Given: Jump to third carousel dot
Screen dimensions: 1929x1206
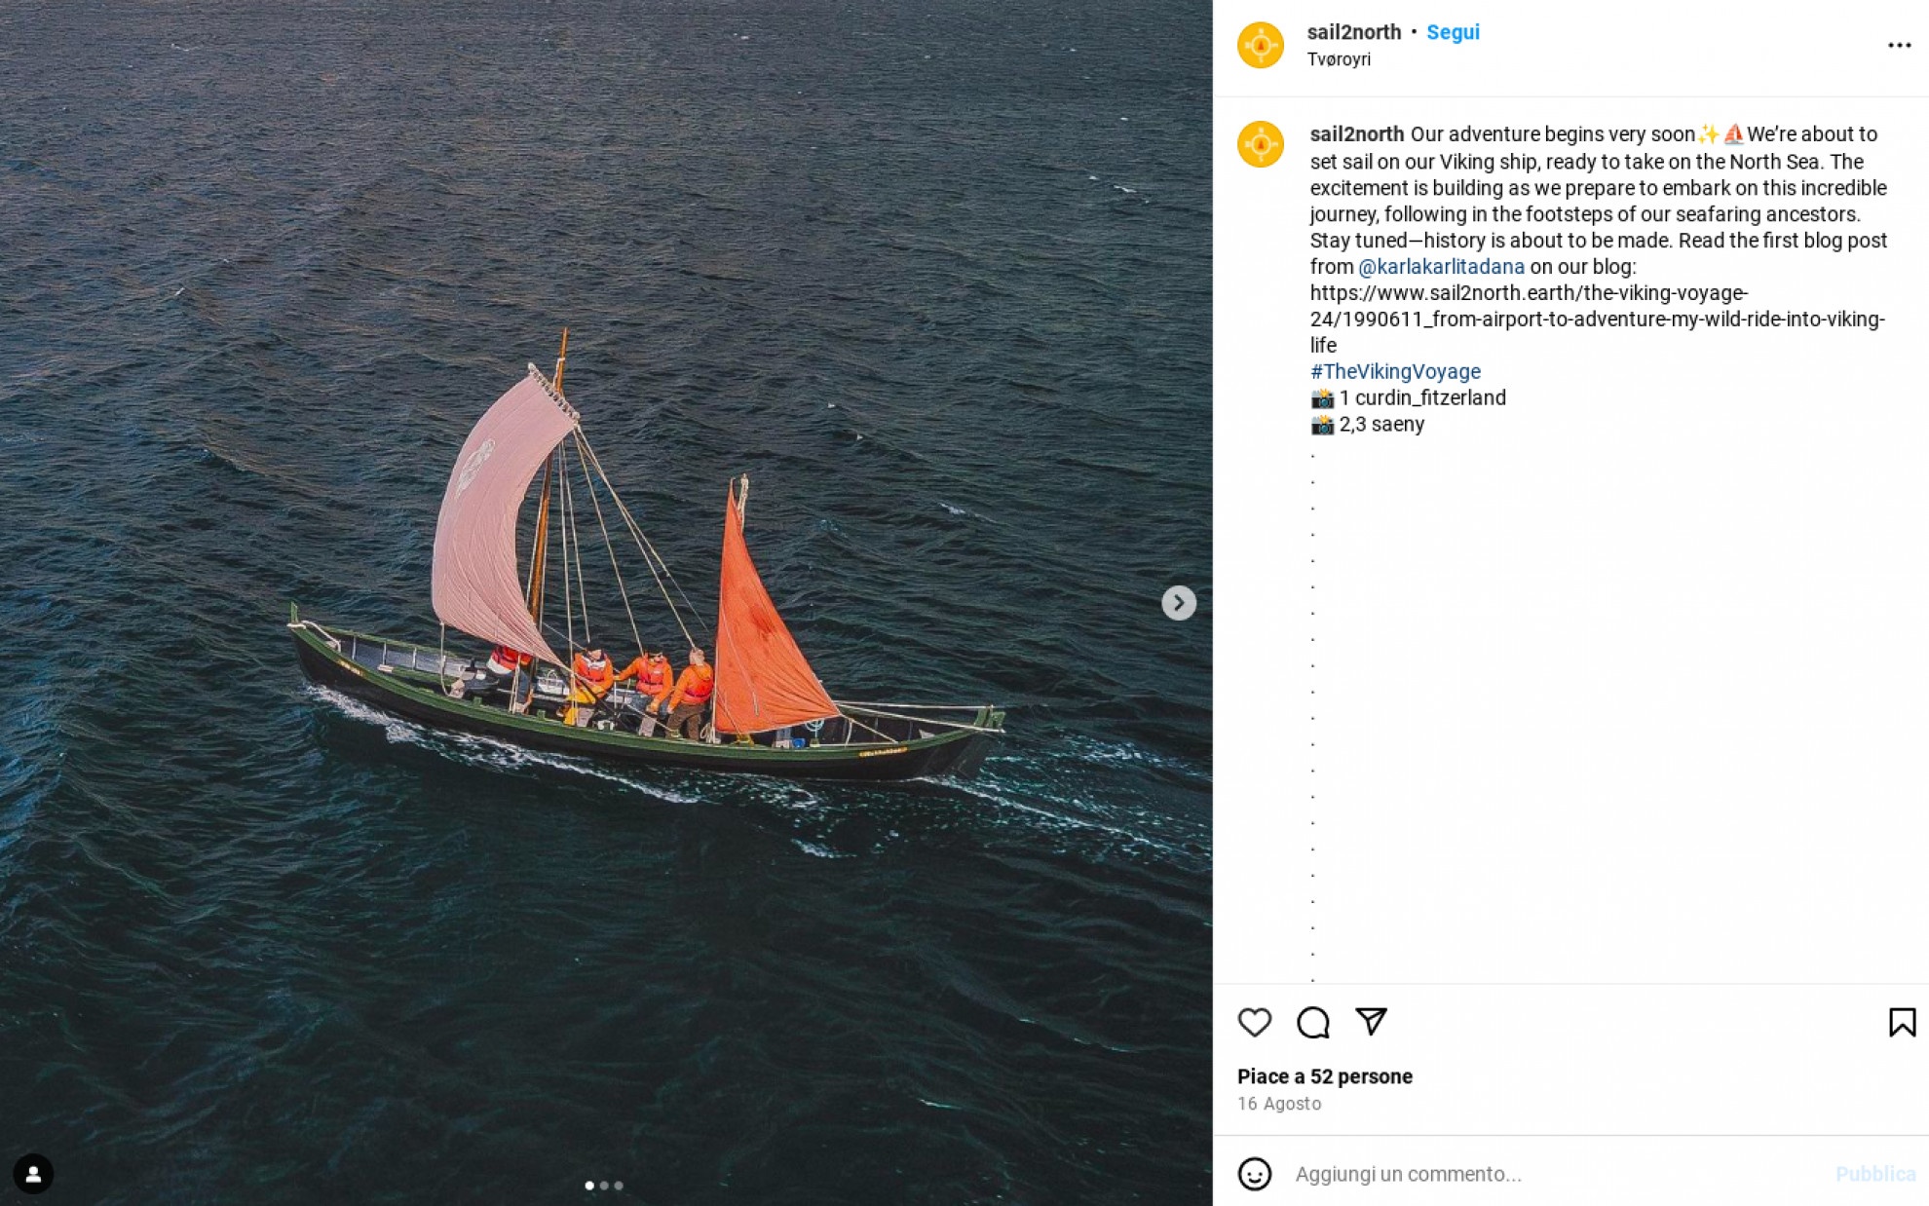Looking at the screenshot, I should point(619,1186).
